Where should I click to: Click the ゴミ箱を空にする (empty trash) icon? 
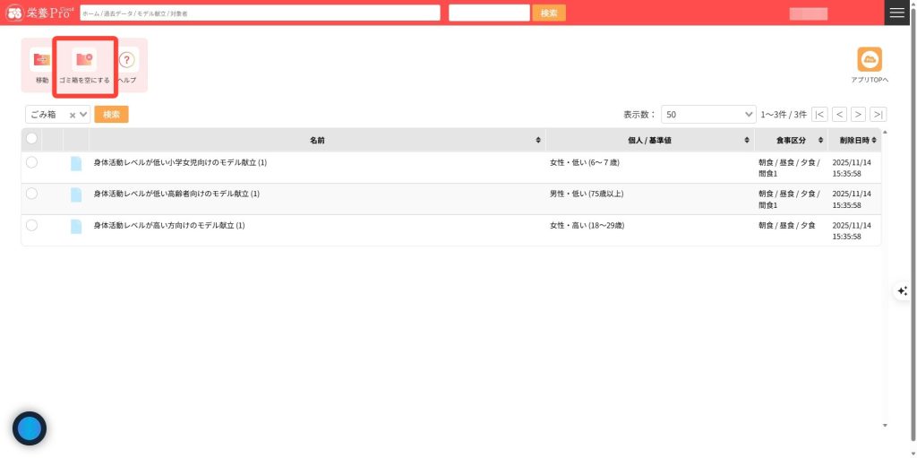84,61
